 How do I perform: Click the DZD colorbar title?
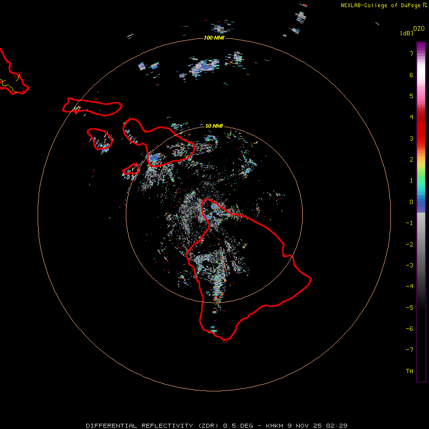[419, 29]
